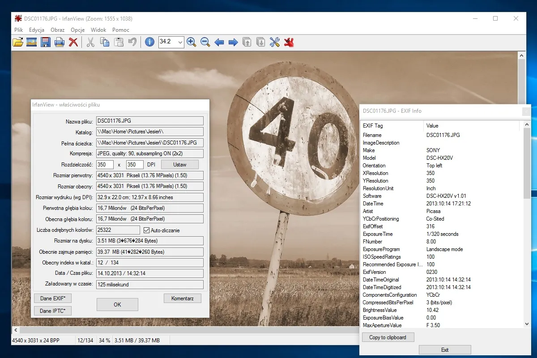
Task: Enable the Auto-zliczanie checkbox
Action: click(x=148, y=230)
